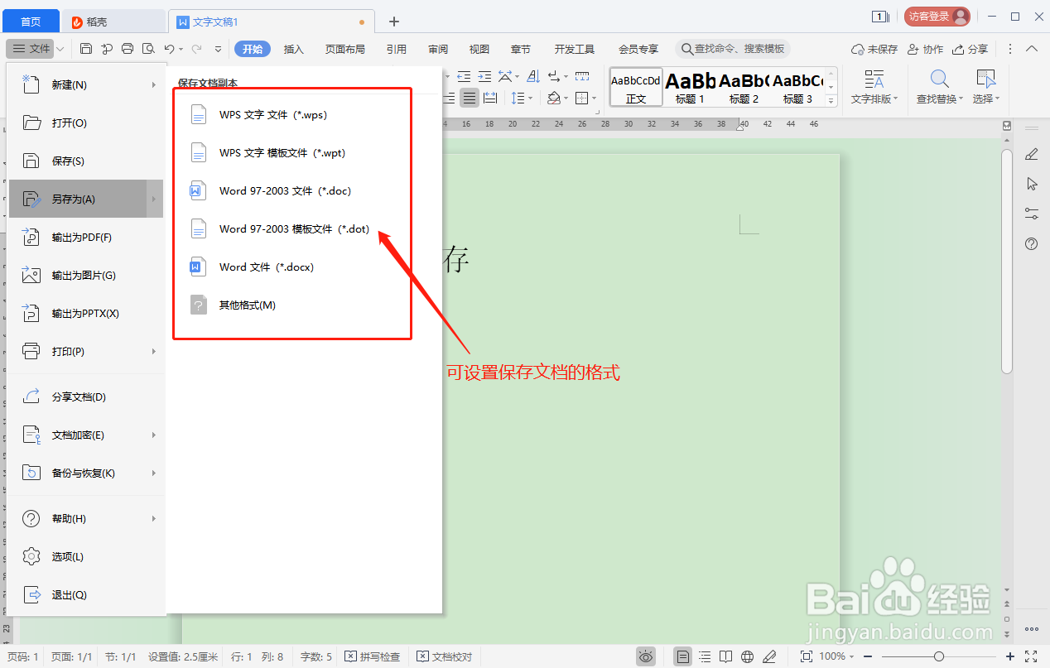Open the 文字排版 text layout tool
The image size is (1050, 668).
[x=874, y=86]
